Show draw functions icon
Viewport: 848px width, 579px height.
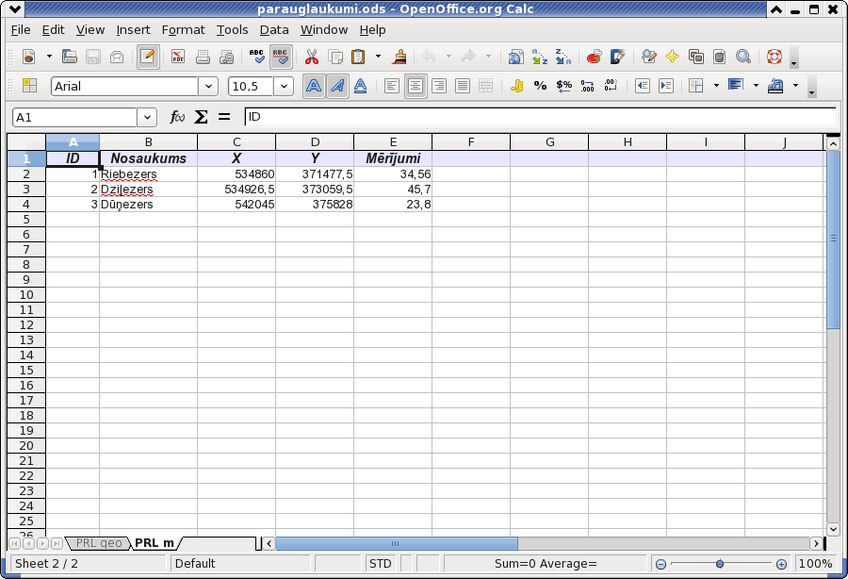[x=617, y=57]
